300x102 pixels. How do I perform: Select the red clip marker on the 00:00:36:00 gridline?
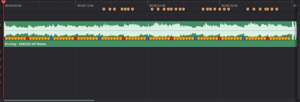point(220,38)
